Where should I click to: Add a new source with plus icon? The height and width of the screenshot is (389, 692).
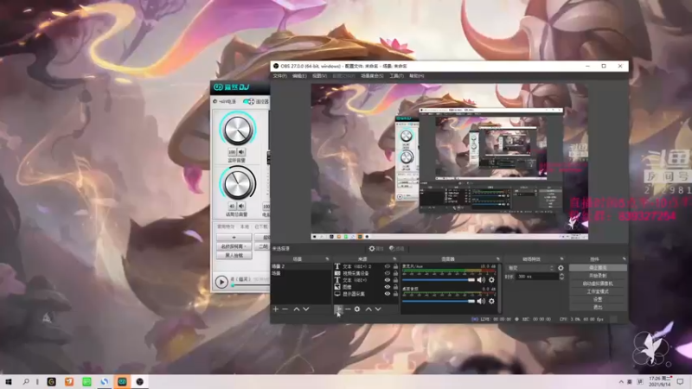pos(338,309)
